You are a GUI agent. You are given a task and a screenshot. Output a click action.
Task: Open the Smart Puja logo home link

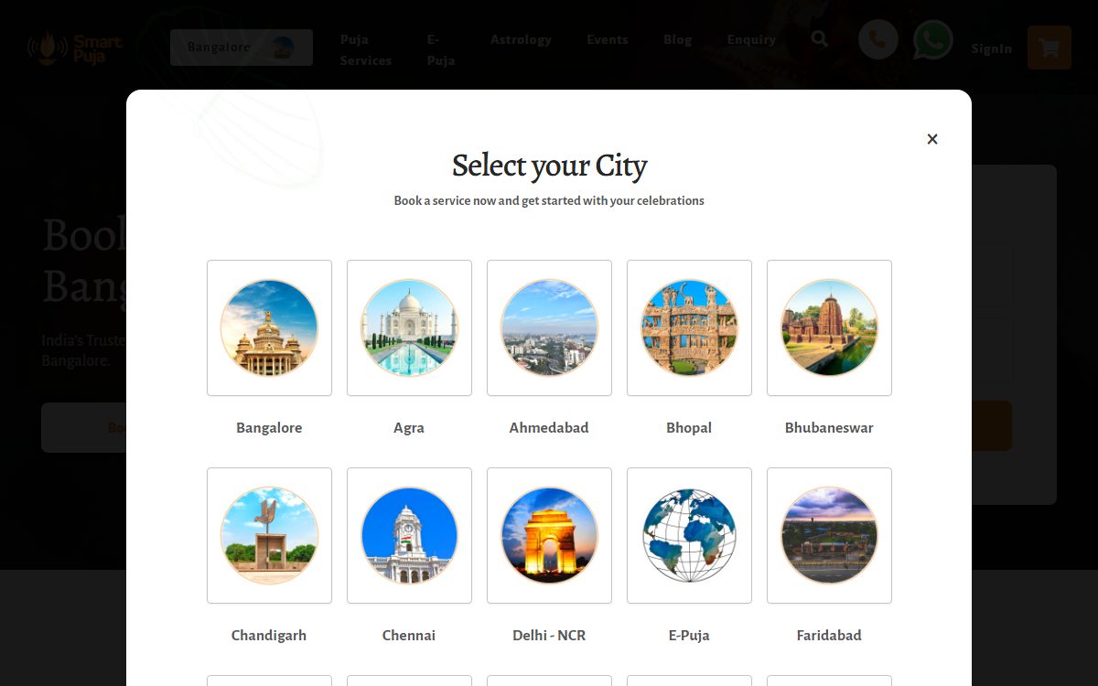[x=75, y=48]
